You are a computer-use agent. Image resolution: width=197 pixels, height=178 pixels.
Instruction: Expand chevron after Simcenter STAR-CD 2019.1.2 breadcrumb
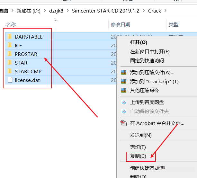point(144,11)
